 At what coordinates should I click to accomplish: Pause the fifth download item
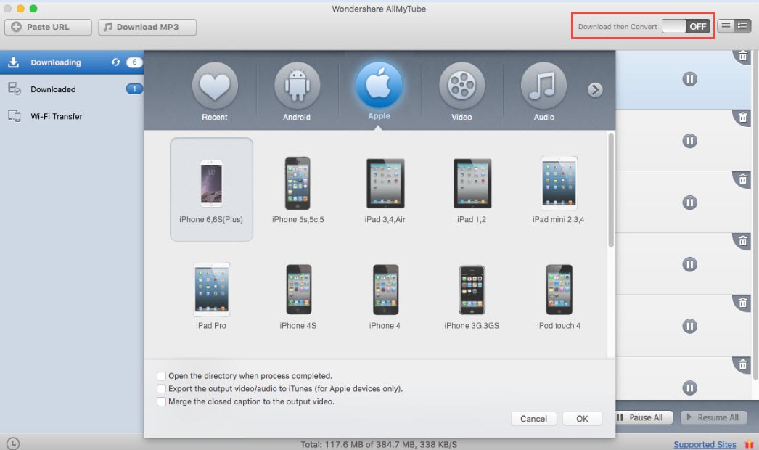pos(690,326)
